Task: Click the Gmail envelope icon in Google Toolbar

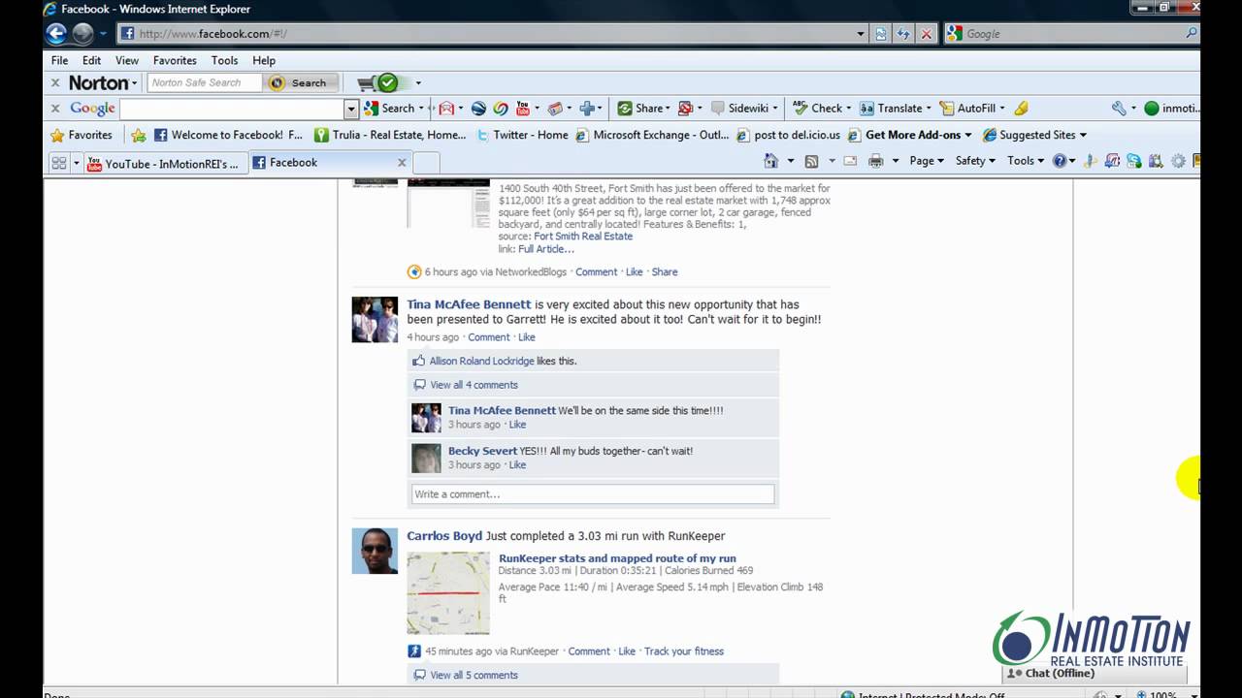Action: (446, 109)
